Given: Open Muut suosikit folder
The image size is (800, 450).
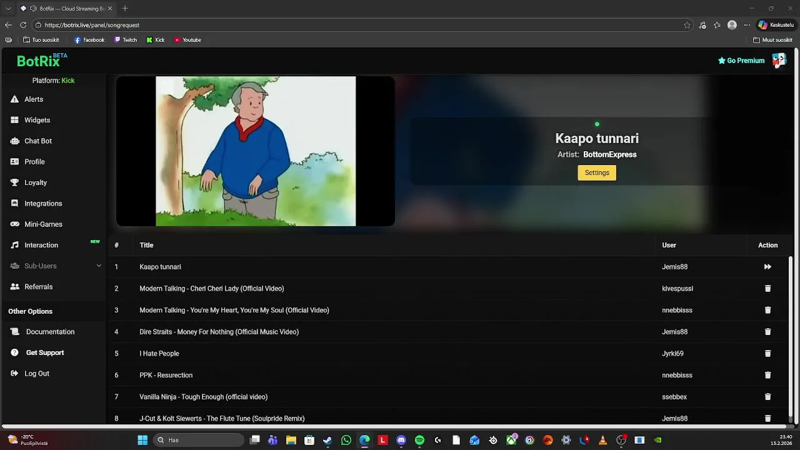Looking at the screenshot, I should [772, 40].
